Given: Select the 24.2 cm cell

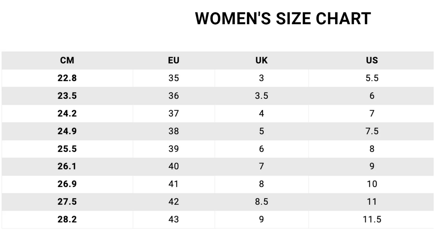Looking at the screenshot, I should point(67,114).
